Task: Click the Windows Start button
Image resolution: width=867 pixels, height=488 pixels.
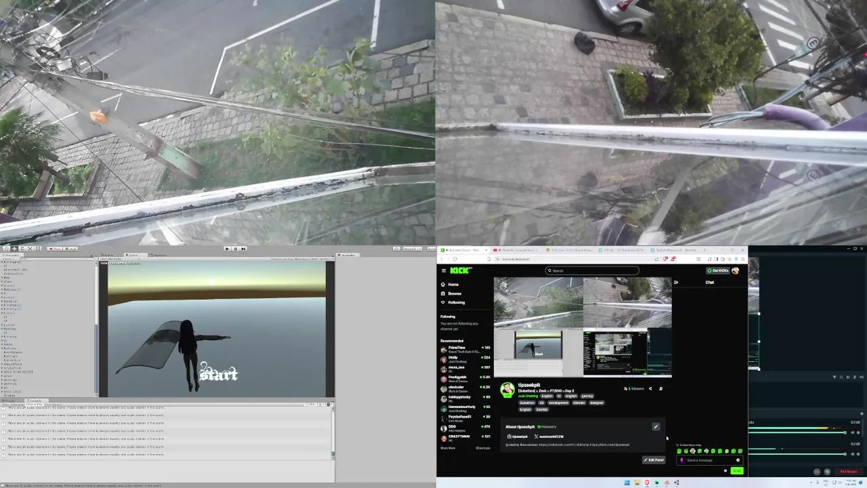Action: point(627,483)
